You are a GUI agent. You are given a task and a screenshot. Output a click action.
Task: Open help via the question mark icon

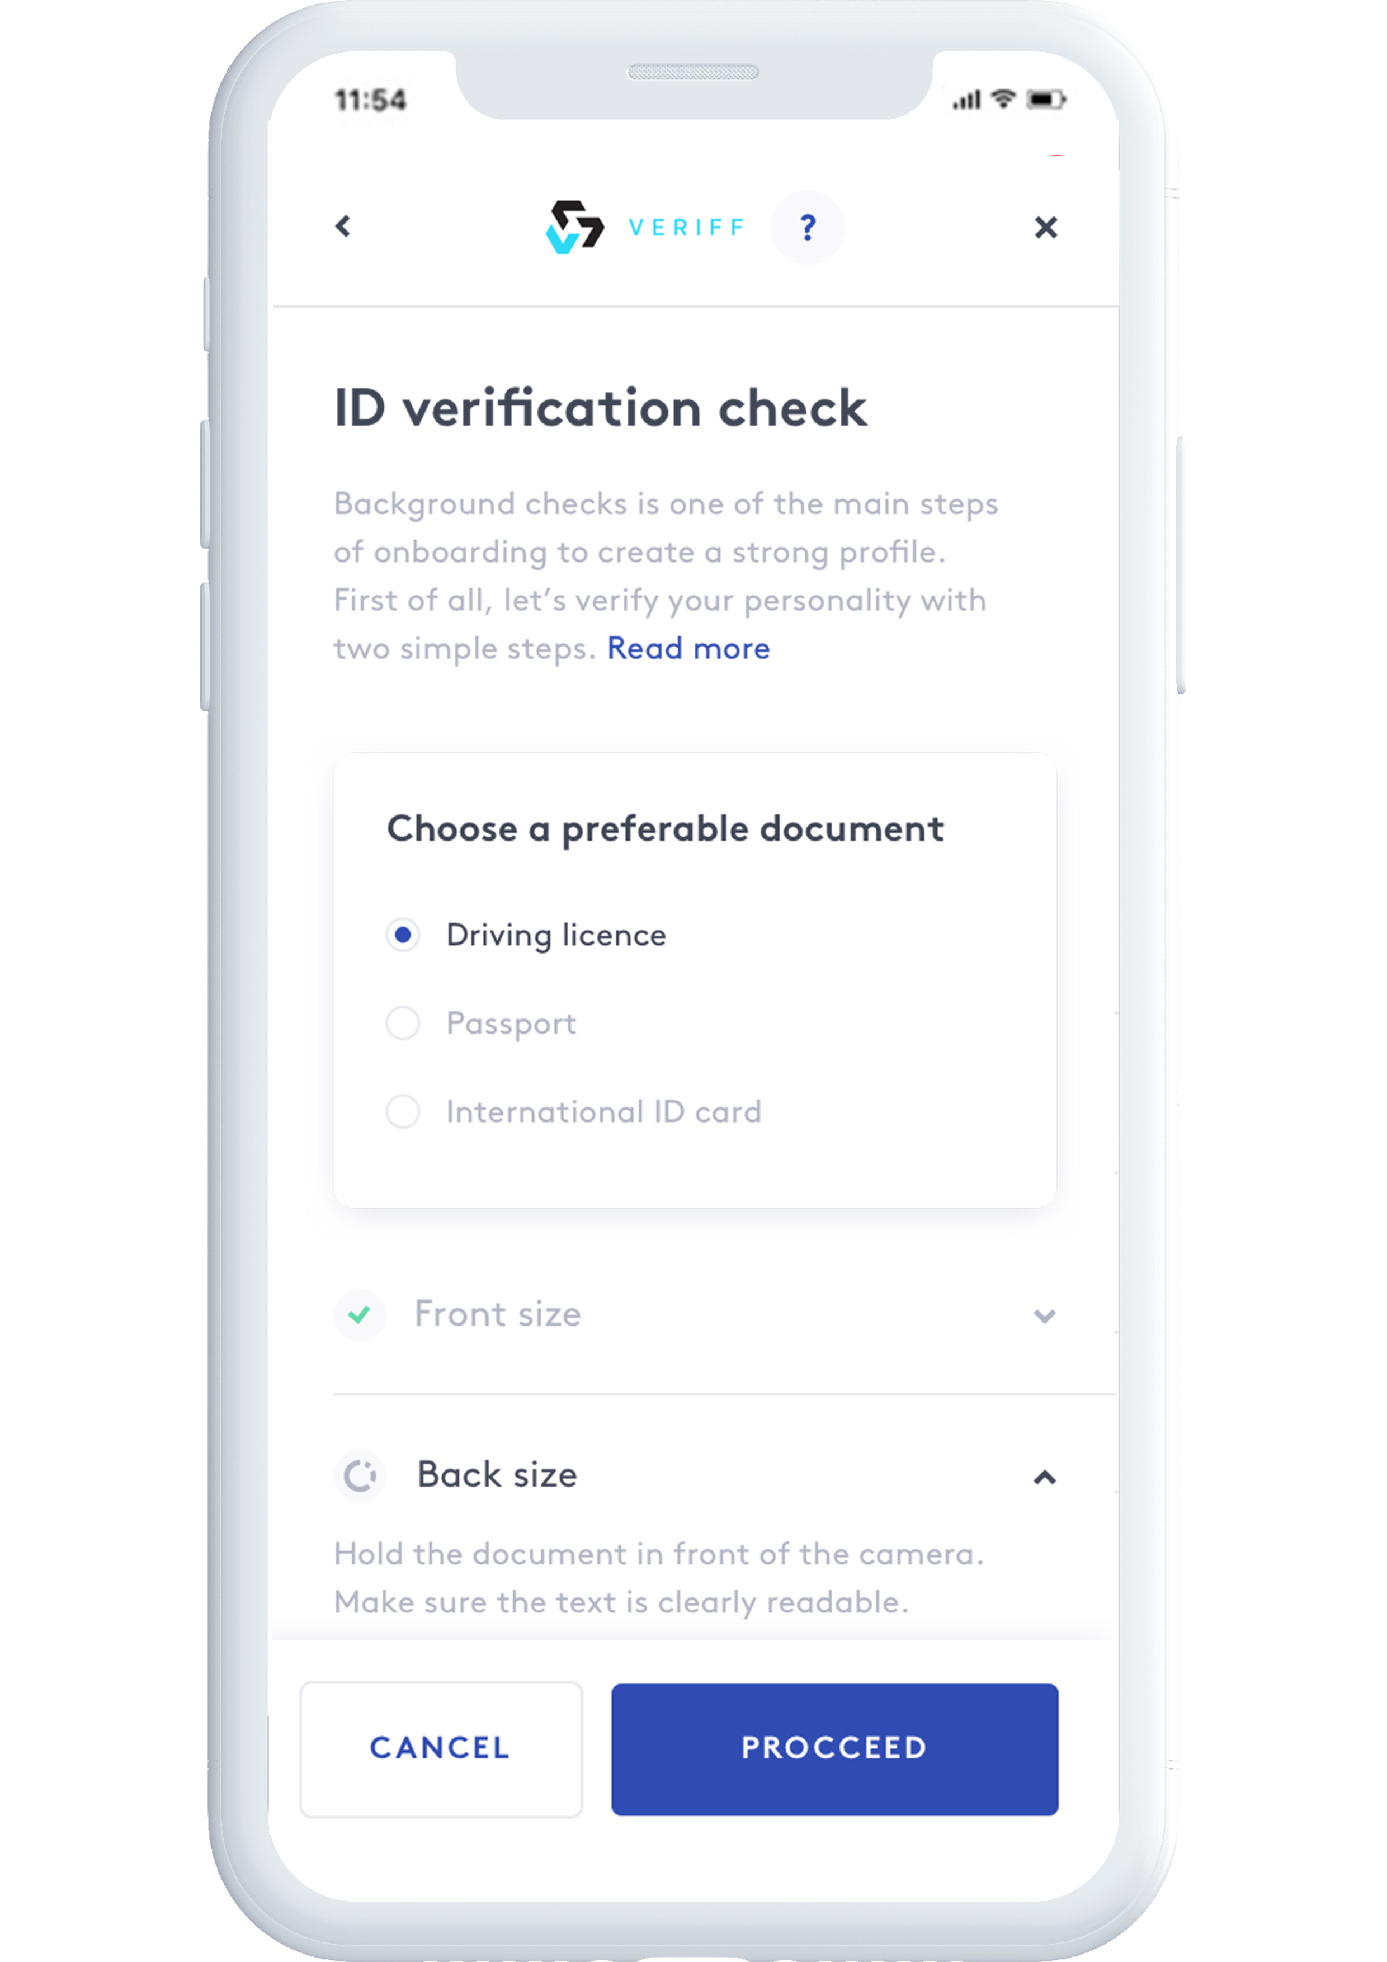tap(806, 227)
